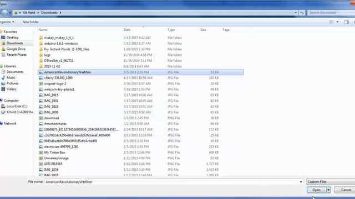The height and width of the screenshot is (199, 355).
Task: Select the Fry Instant Words (1-100)_files folder
Action: tap(67, 49)
